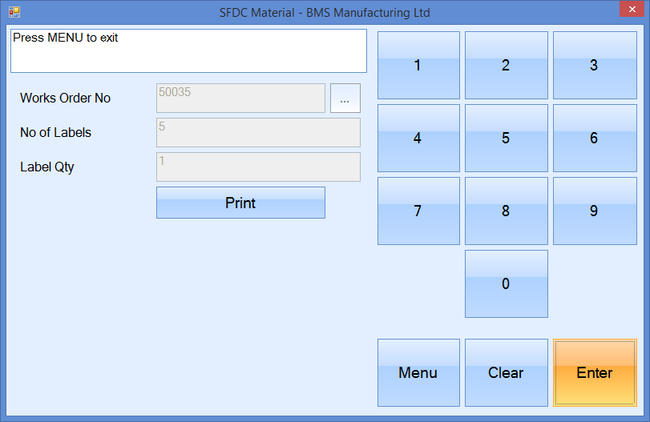Open Works Order lookup ellipsis button
This screenshot has width=650, height=422.
coord(345,98)
